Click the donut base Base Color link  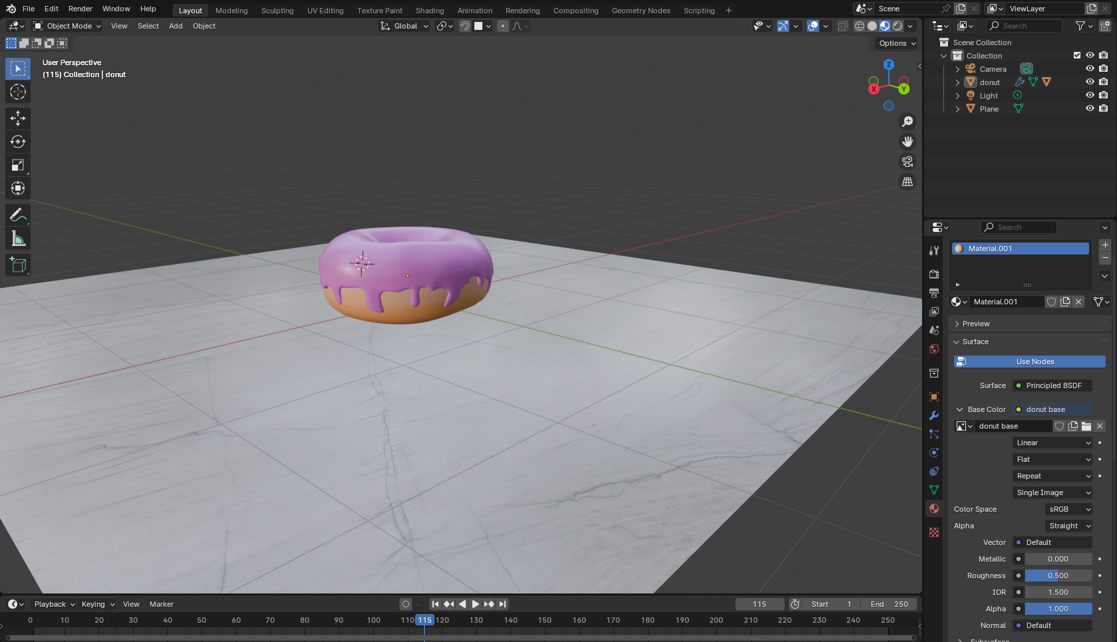[x=1052, y=409]
